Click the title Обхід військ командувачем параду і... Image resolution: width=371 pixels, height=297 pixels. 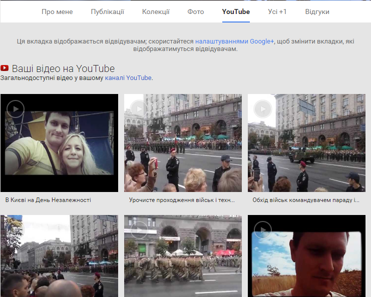(x=306, y=200)
